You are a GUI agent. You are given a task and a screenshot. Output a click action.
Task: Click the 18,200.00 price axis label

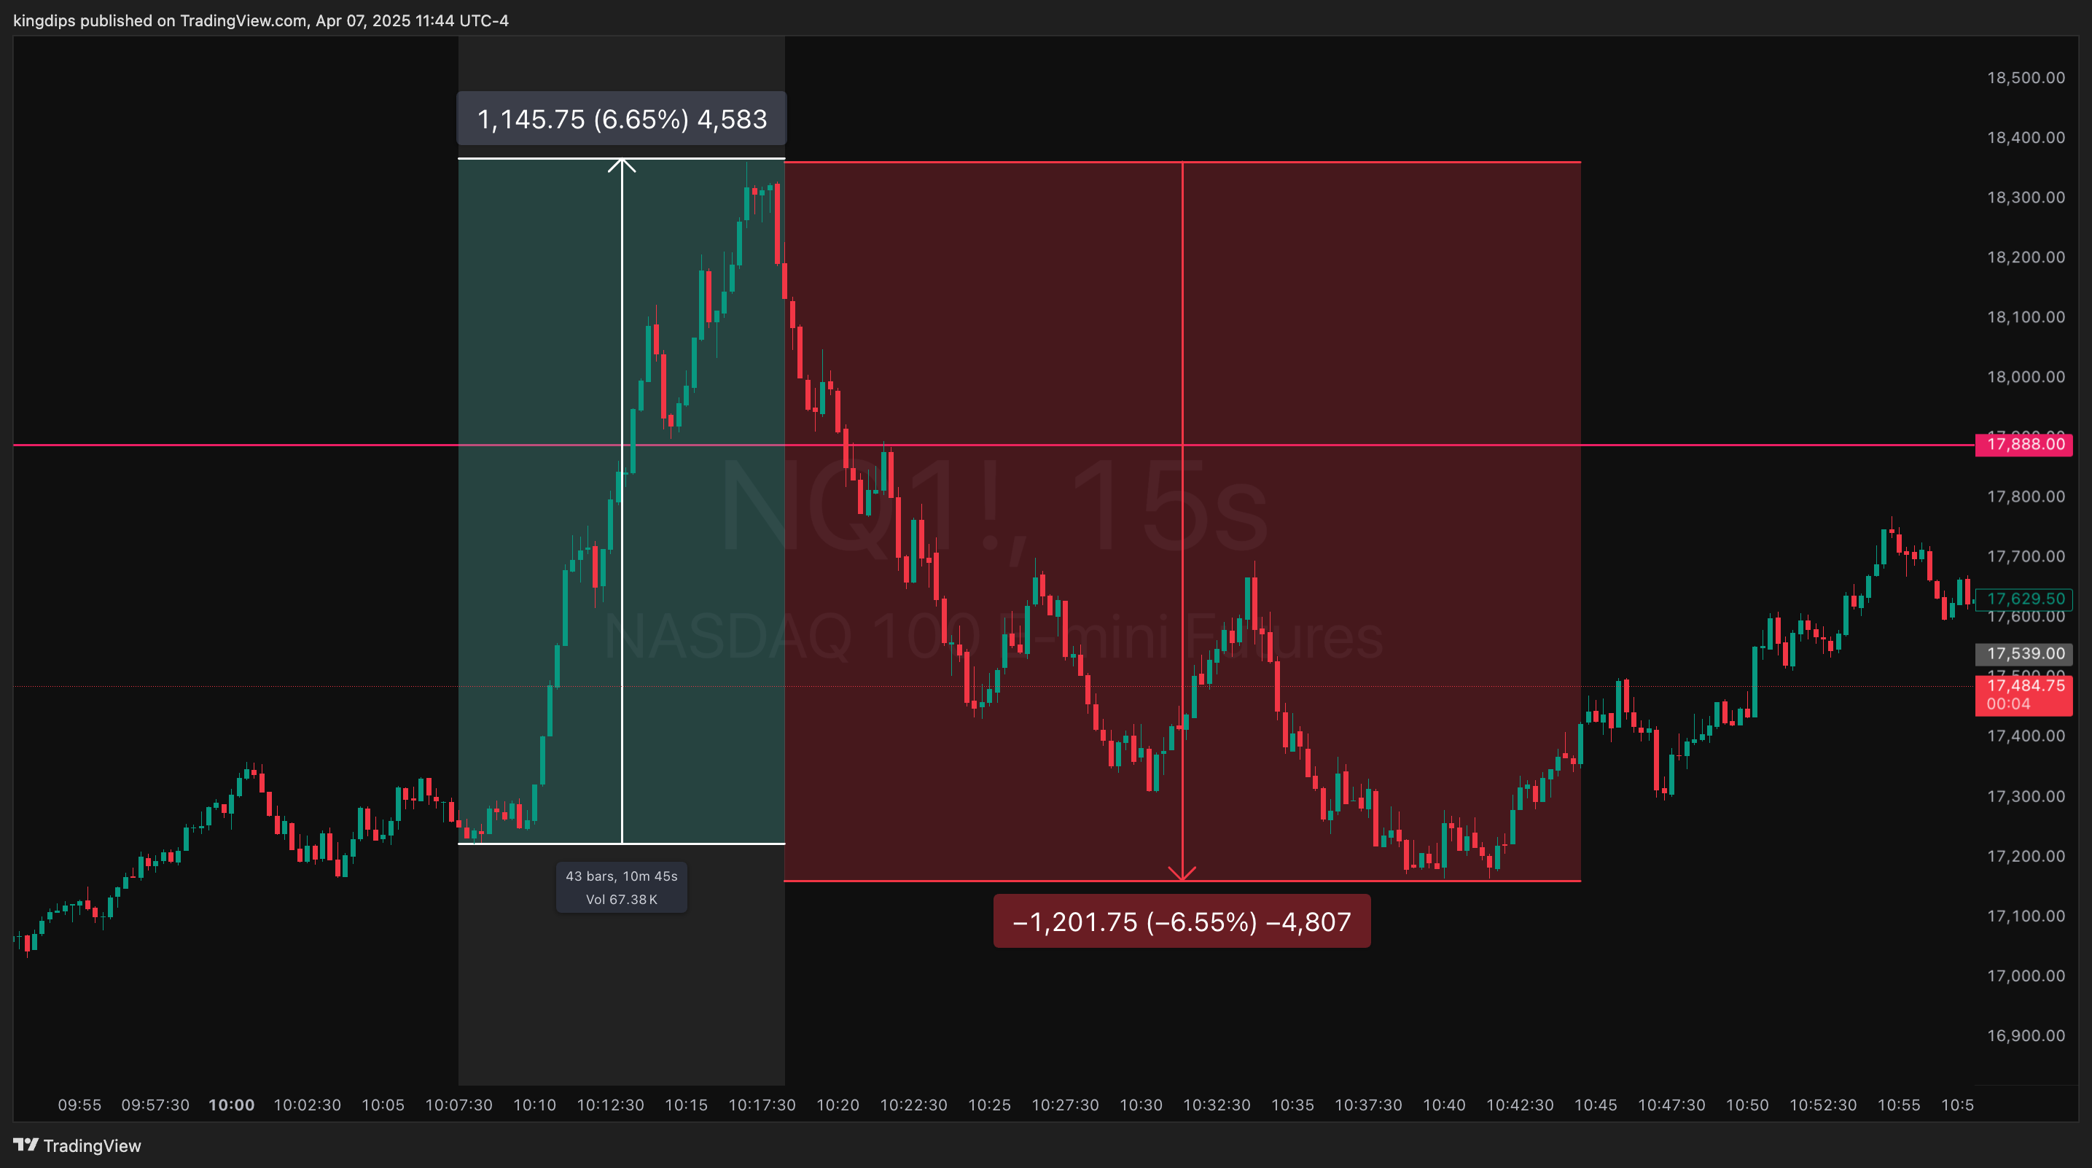click(x=2026, y=257)
